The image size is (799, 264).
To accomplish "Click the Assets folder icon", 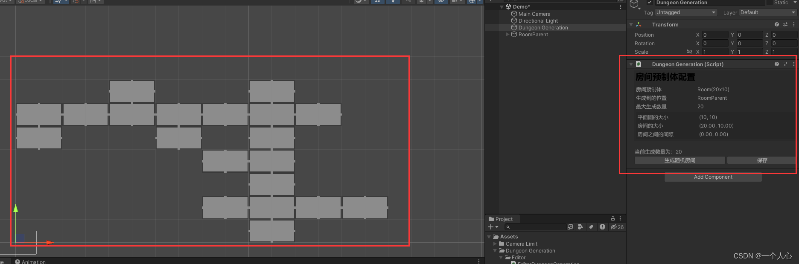I will coord(496,237).
